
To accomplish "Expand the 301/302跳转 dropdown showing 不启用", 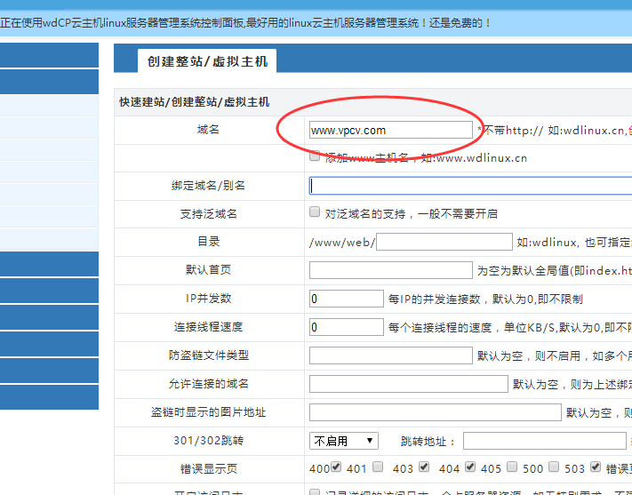I will (x=343, y=441).
